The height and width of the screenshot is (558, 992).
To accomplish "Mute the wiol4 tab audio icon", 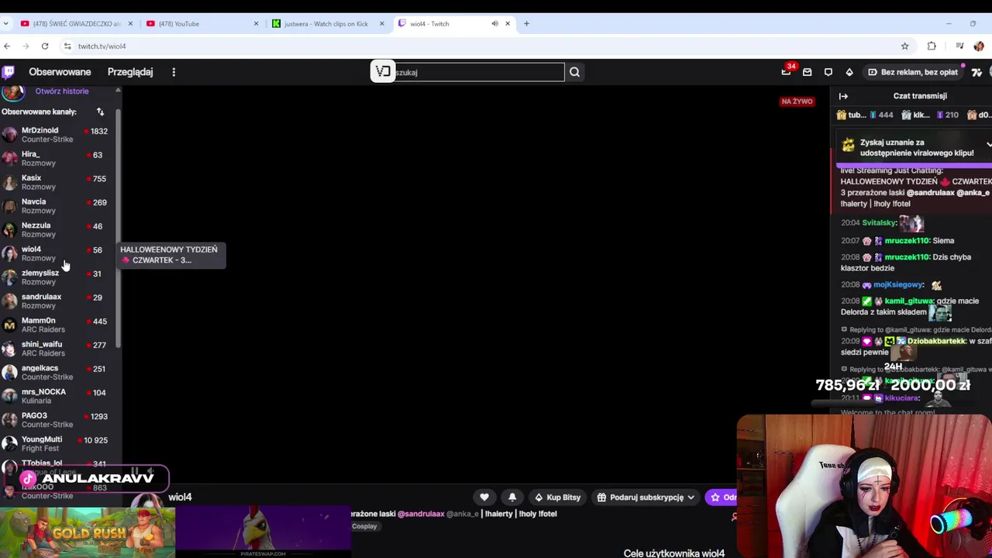I will [494, 23].
